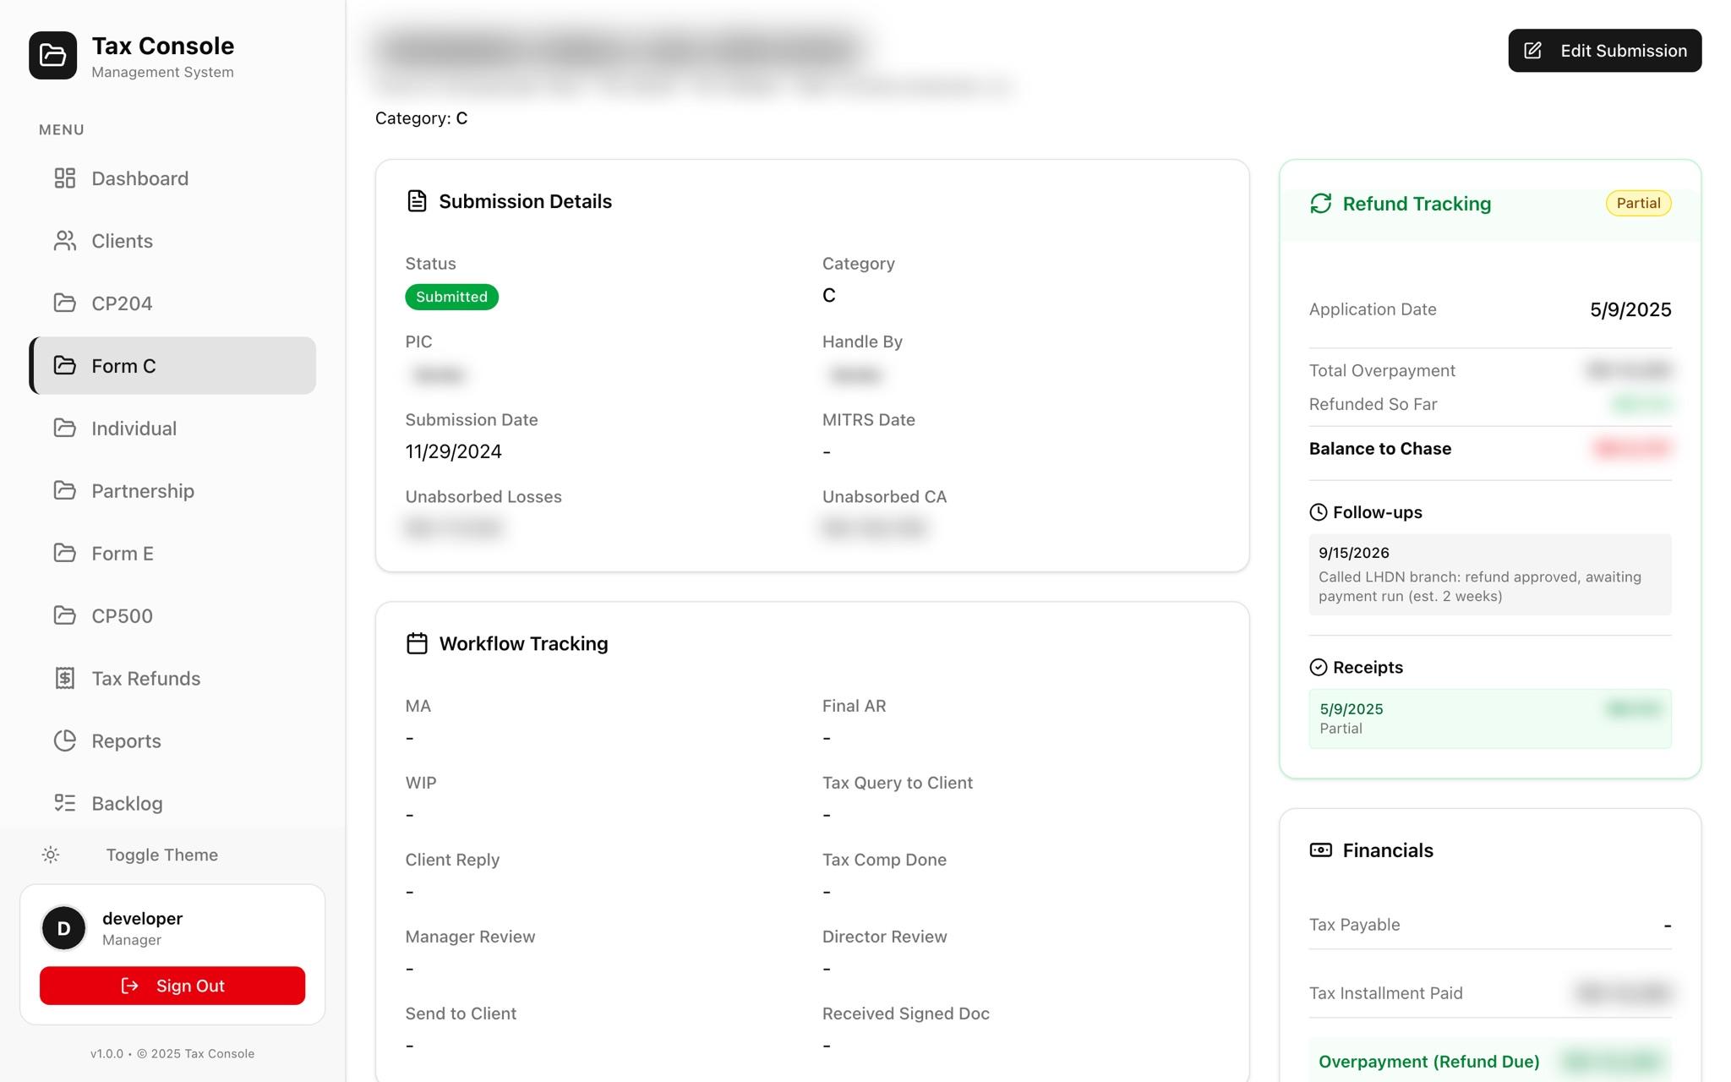The image size is (1731, 1082).
Task: Click the Overpayment (Refund Due) row
Action: point(1490,1062)
